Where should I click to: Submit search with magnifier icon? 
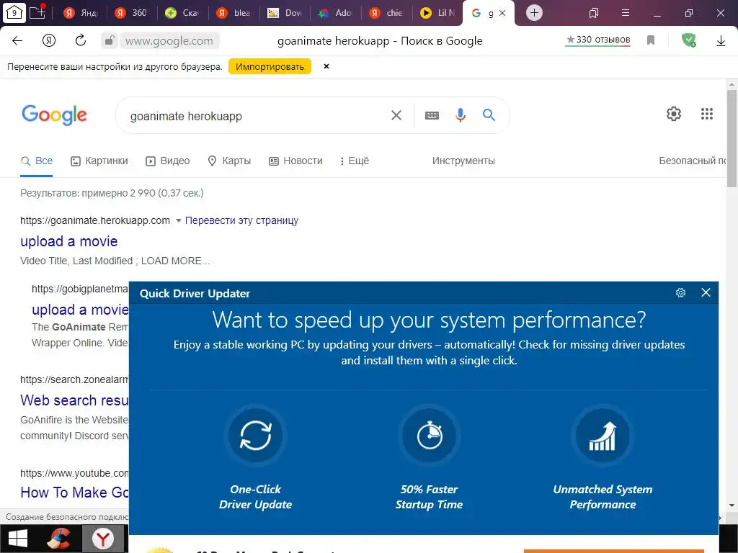coord(489,114)
